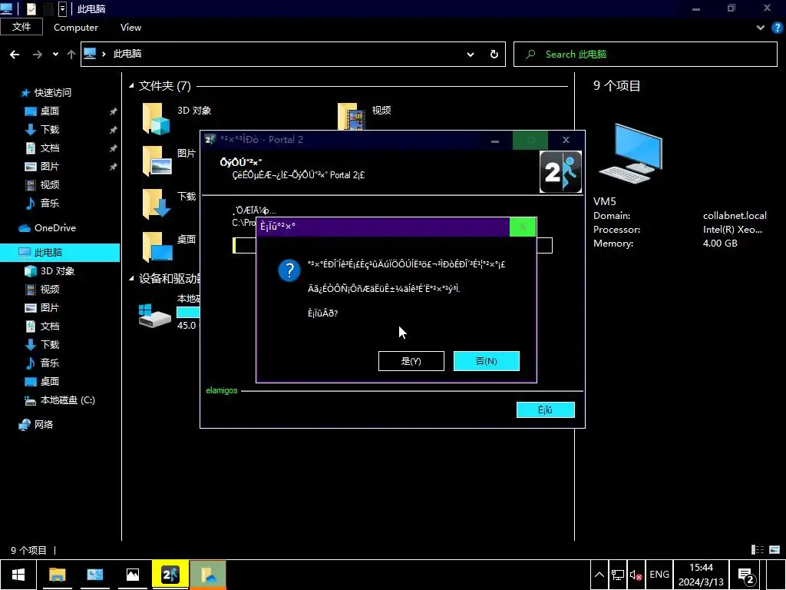Click the VM5 computer image in details pane

[631, 154]
